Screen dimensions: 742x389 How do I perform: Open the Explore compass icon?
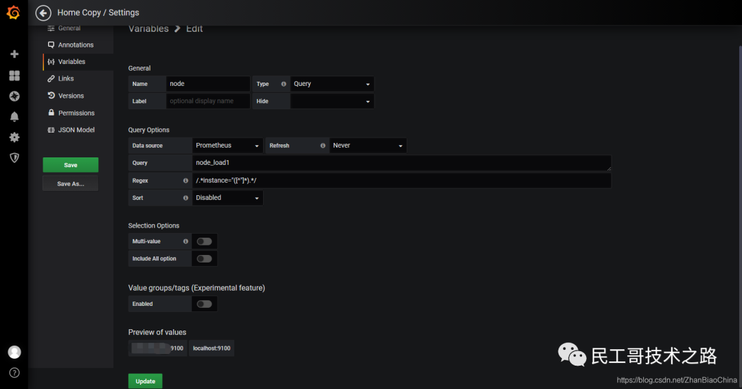(x=14, y=96)
